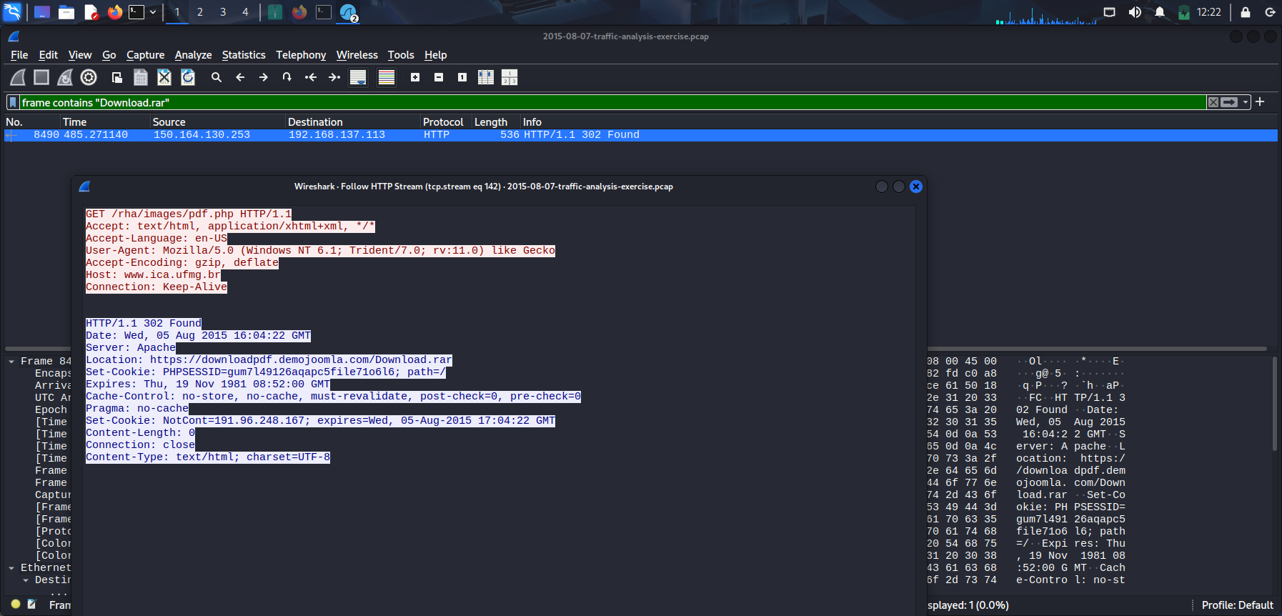Sort packets by Info column
The height and width of the screenshot is (616, 1282).
point(899,122)
